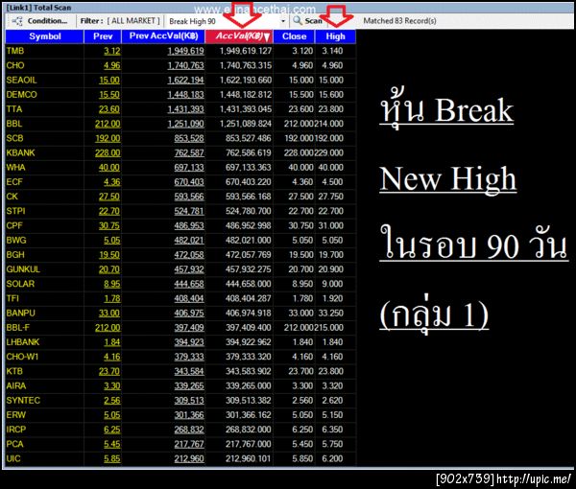This screenshot has height=489, width=576.
Task: Click BBL previous price 212.00 in BBL row
Action: pos(108,124)
